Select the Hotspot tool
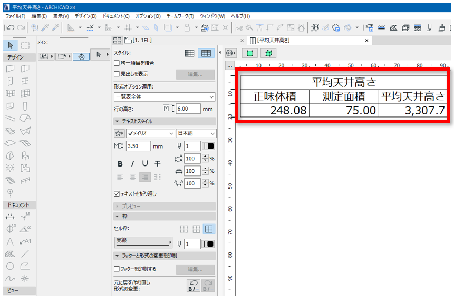Image resolution: width=454 pixels, height=303 pixels. (x=25, y=279)
